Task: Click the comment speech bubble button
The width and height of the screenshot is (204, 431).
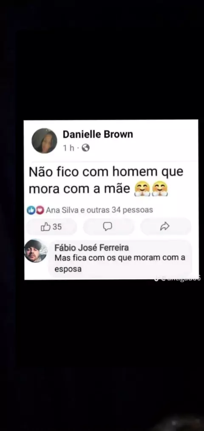Action: [x=108, y=227]
